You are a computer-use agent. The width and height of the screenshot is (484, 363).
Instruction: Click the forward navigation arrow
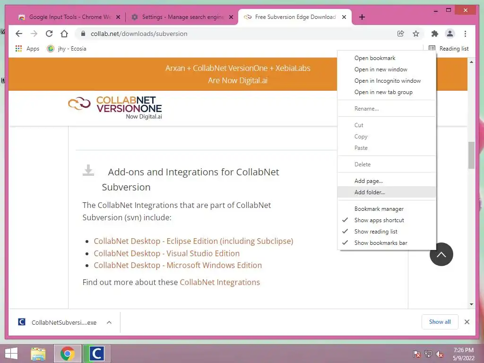pos(34,34)
